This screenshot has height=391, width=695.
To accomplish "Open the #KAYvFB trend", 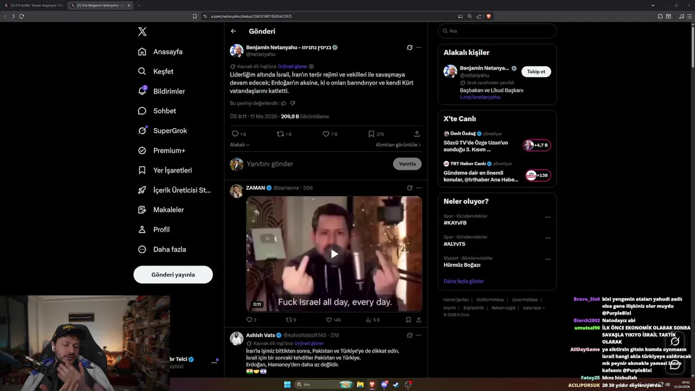I will click(x=455, y=223).
